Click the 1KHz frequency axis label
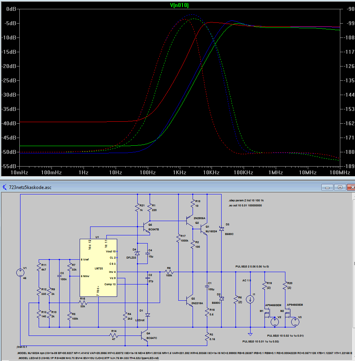 179,172
